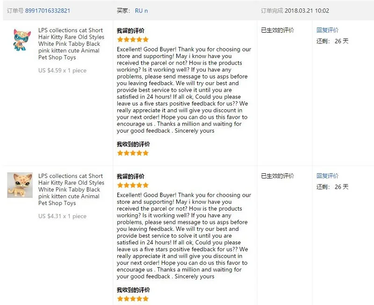
Task: Open order number 89917016332821 link
Action: 48,11
